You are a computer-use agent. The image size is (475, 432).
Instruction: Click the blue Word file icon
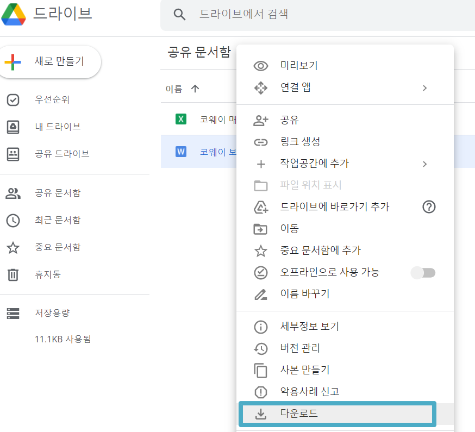(x=181, y=152)
